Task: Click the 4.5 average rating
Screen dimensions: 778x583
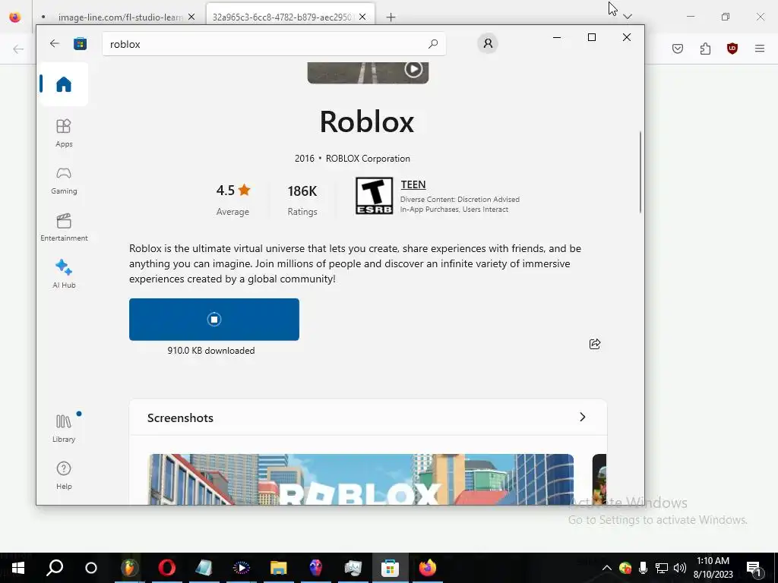Action: pyautogui.click(x=232, y=200)
